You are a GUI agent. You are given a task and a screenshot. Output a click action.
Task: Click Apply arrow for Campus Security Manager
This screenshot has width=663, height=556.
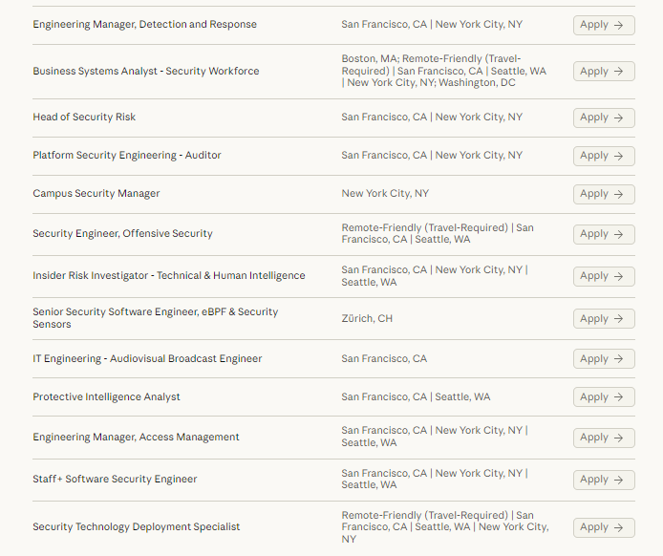[x=618, y=194]
